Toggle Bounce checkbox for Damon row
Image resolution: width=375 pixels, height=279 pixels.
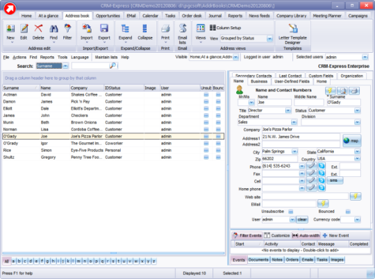tap(218, 101)
